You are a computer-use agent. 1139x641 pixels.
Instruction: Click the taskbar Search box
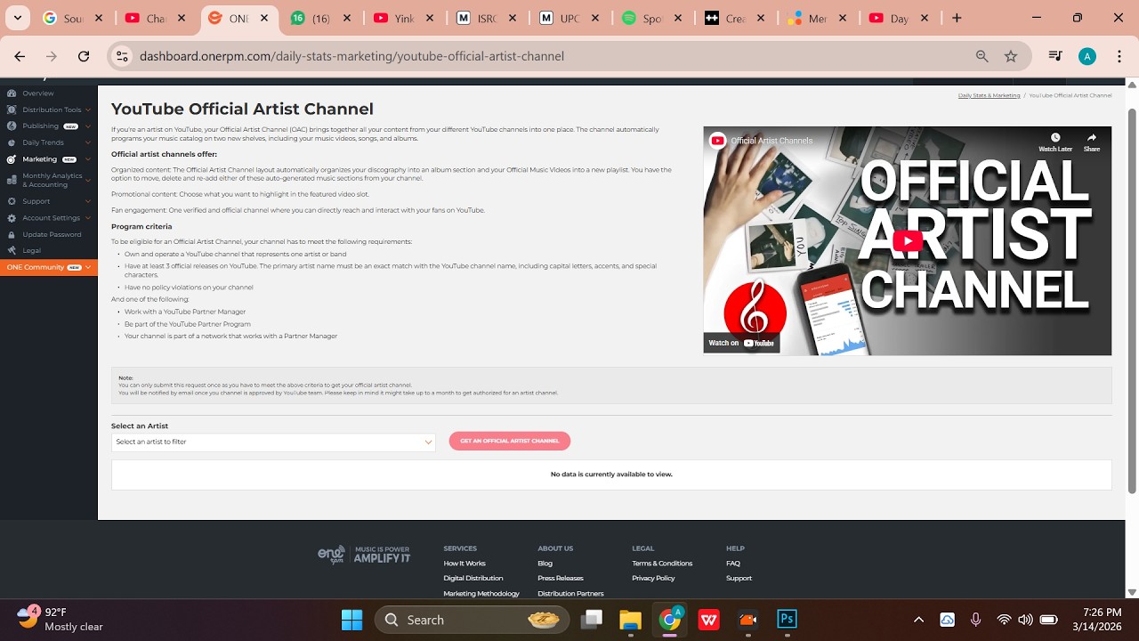[472, 620]
